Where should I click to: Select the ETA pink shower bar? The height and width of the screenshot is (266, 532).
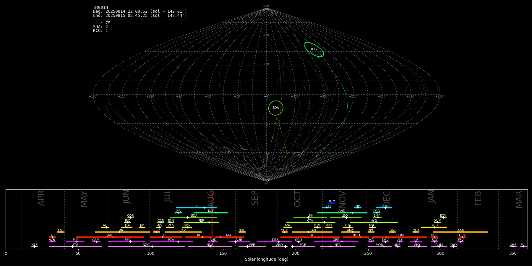click(x=75, y=246)
